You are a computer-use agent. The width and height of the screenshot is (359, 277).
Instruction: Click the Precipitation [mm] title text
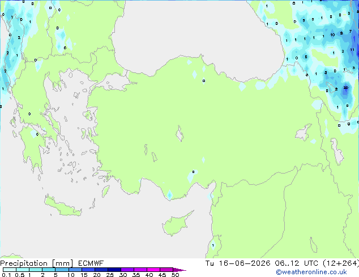36,263
